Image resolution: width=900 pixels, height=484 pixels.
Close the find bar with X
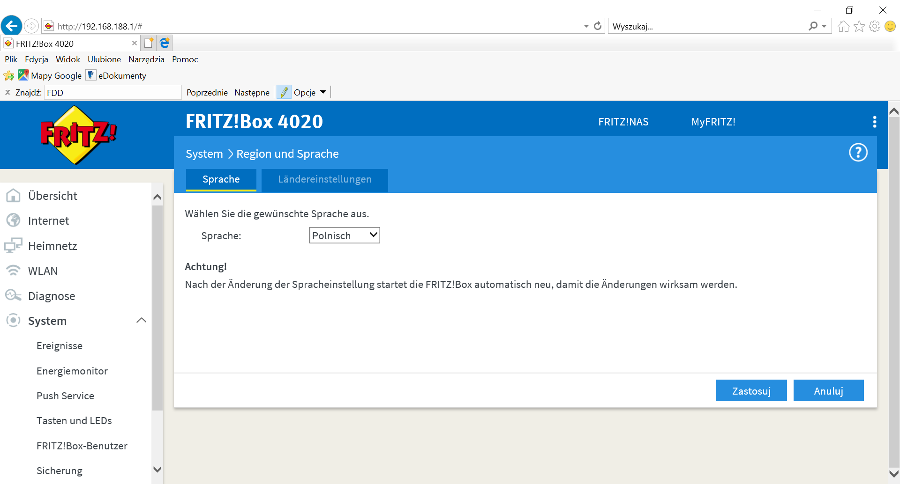pos(7,92)
